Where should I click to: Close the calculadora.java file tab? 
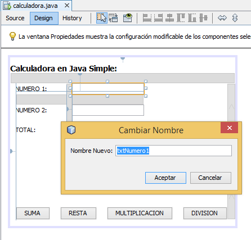[67, 6]
